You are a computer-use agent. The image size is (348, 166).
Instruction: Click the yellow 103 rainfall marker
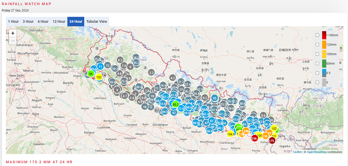coord(99,77)
